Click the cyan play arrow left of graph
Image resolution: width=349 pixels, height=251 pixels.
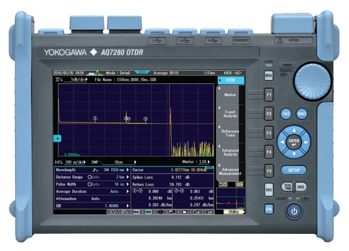(57, 138)
